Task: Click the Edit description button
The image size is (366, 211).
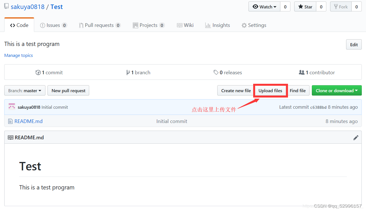Action: 354,45
